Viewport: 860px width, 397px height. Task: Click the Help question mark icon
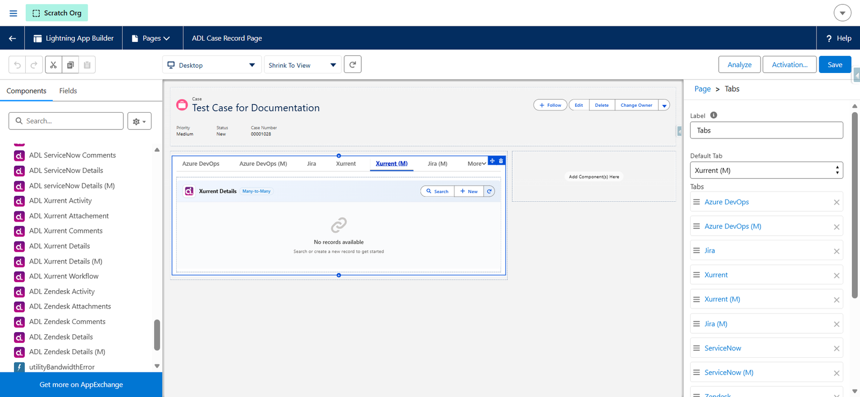point(829,38)
